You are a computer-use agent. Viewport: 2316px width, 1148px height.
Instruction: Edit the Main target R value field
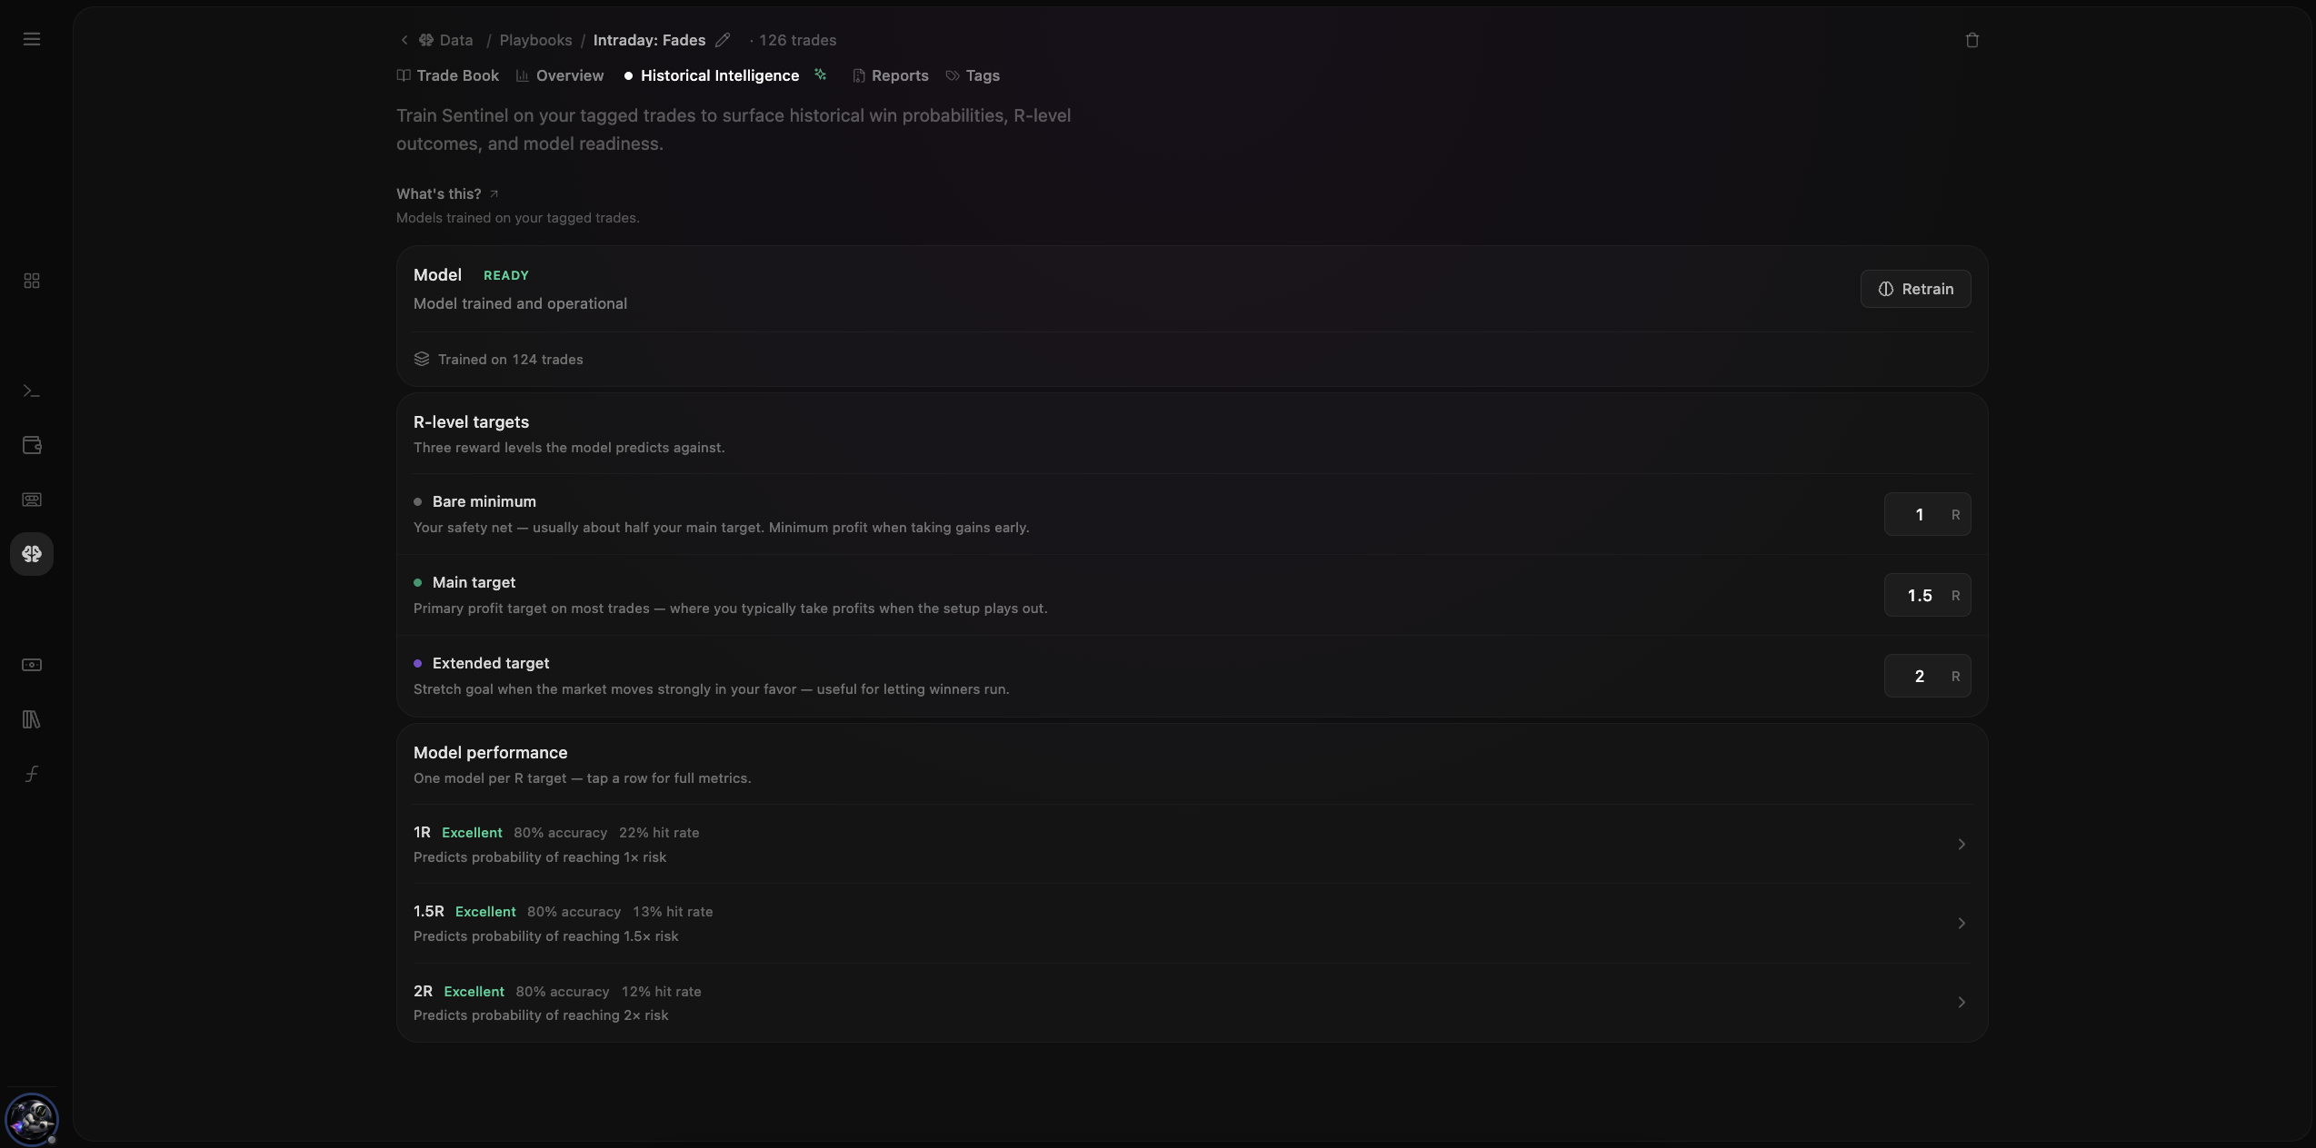[1927, 595]
